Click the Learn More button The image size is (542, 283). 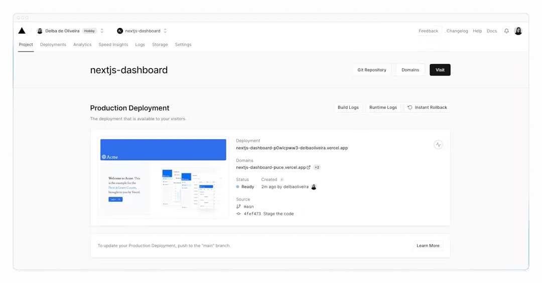[x=428, y=246]
